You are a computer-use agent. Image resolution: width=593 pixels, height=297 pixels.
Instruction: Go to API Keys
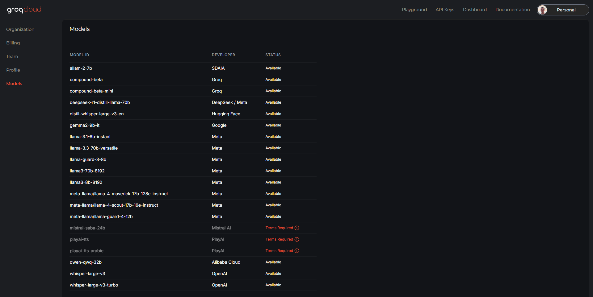click(445, 10)
